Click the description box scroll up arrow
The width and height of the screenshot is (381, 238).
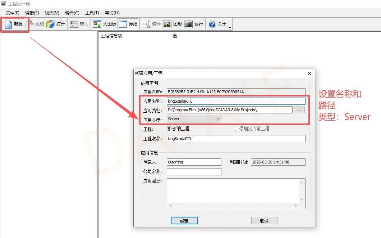click(302, 182)
